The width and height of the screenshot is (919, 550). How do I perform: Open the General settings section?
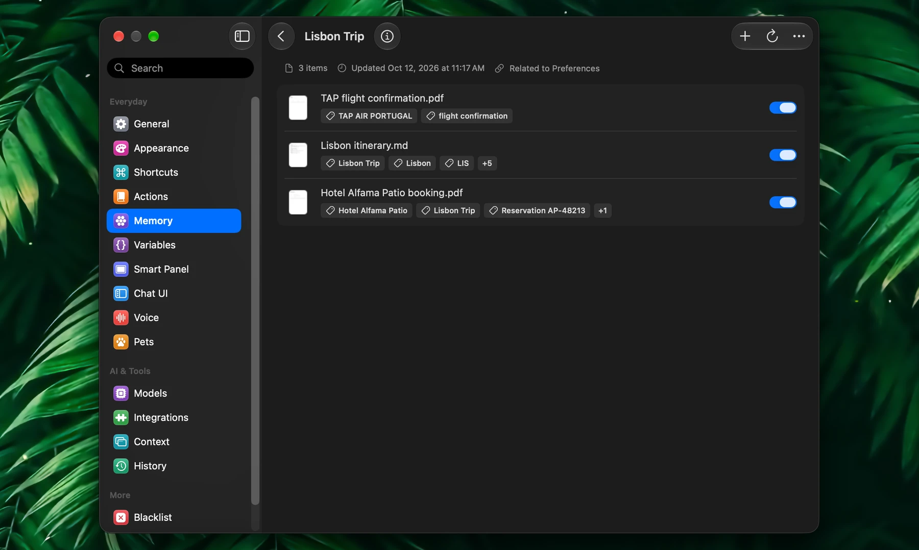point(174,124)
